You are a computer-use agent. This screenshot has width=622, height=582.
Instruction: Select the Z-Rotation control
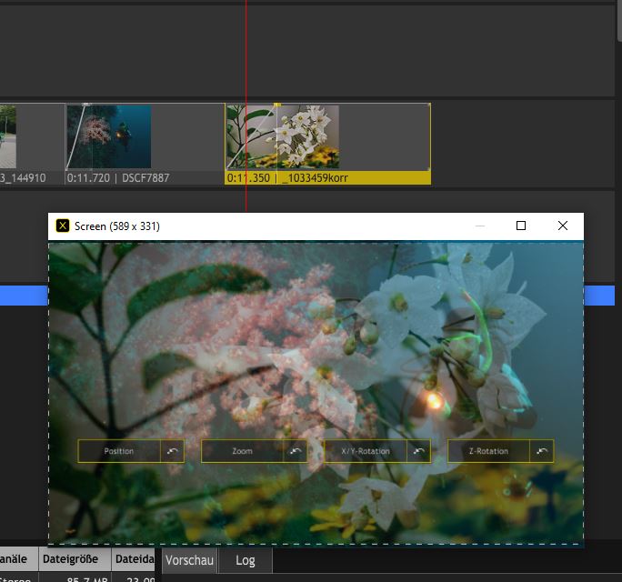pyautogui.click(x=488, y=451)
